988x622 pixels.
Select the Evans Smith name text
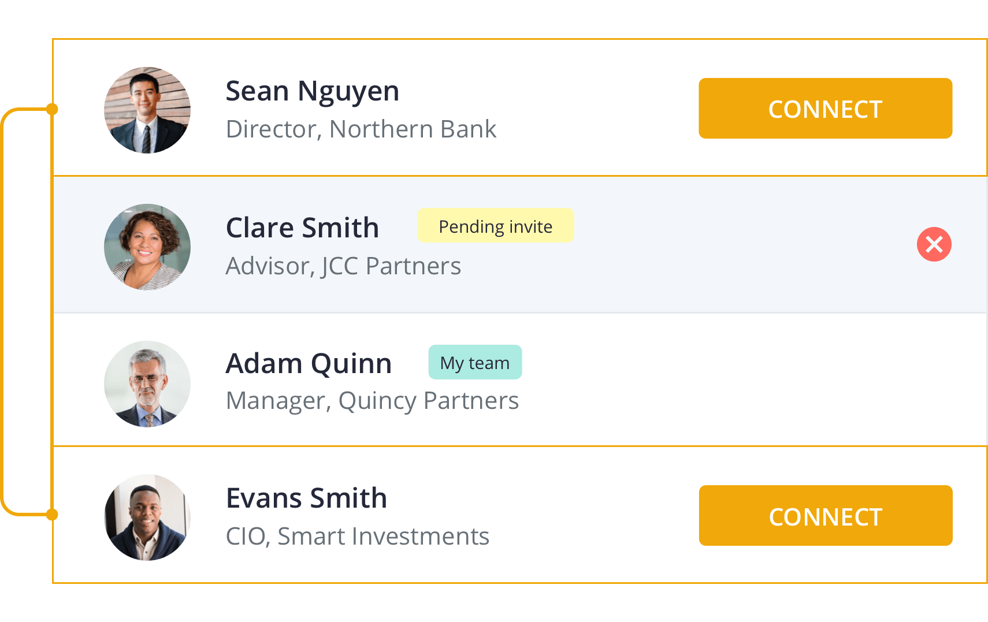pos(306,498)
